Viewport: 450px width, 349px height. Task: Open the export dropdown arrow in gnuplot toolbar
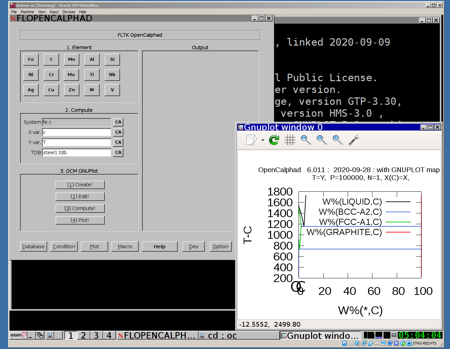click(263, 140)
